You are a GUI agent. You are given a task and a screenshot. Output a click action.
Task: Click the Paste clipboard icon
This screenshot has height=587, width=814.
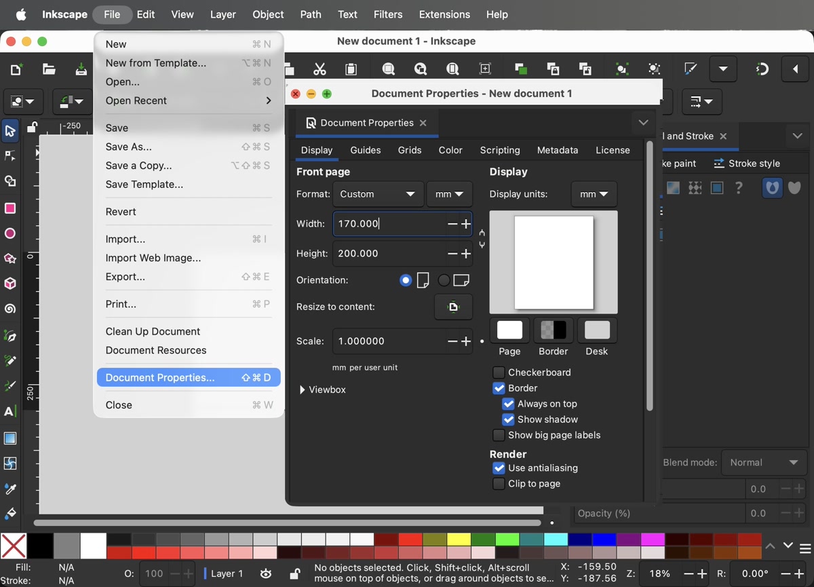click(351, 69)
